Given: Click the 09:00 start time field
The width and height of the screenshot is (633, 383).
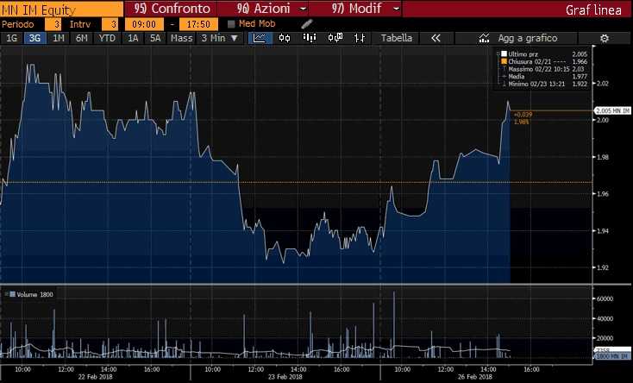Looking at the screenshot, I should [x=144, y=24].
